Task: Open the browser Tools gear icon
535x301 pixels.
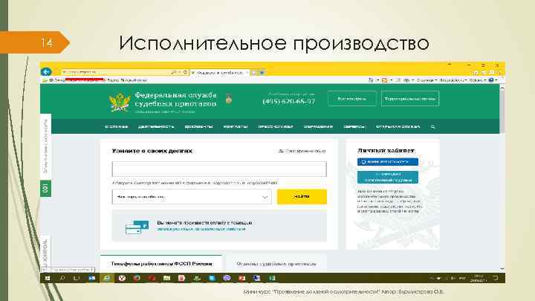Action: pos(492,72)
